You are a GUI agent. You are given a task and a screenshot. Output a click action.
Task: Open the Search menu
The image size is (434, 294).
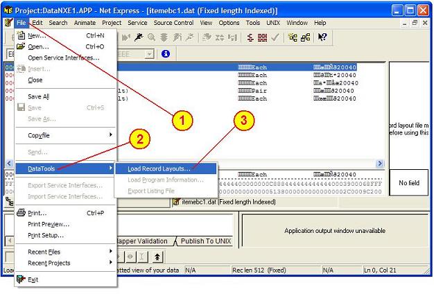pyautogui.click(x=58, y=23)
